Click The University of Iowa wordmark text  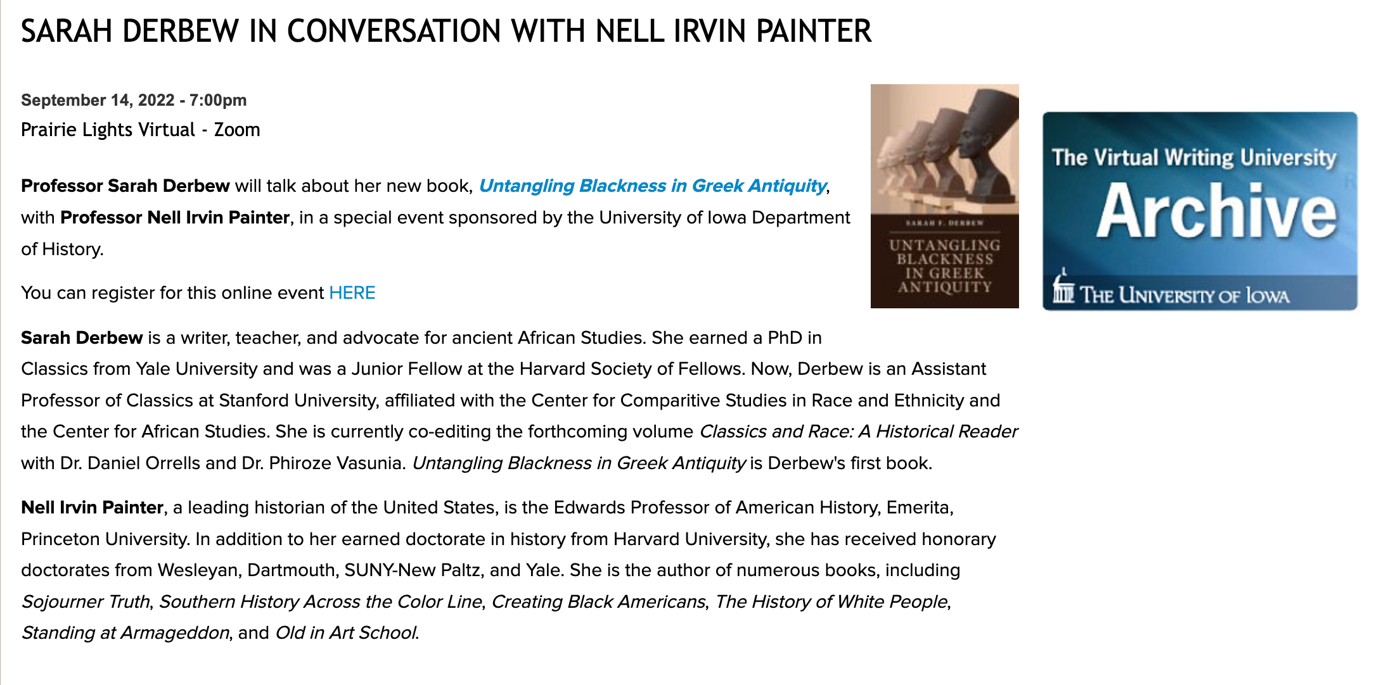click(1184, 296)
